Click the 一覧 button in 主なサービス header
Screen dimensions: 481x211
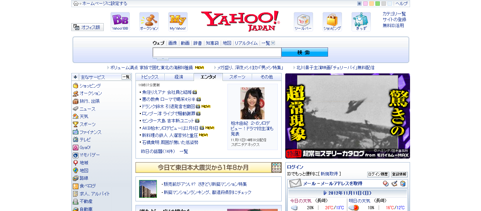(126, 77)
